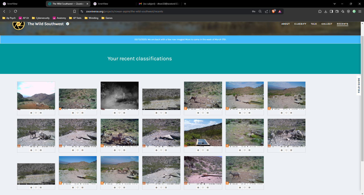Favorite the cloudy-sky water trough image
Image resolution: width=364 pixels, height=195 pixels.
pos(203,150)
